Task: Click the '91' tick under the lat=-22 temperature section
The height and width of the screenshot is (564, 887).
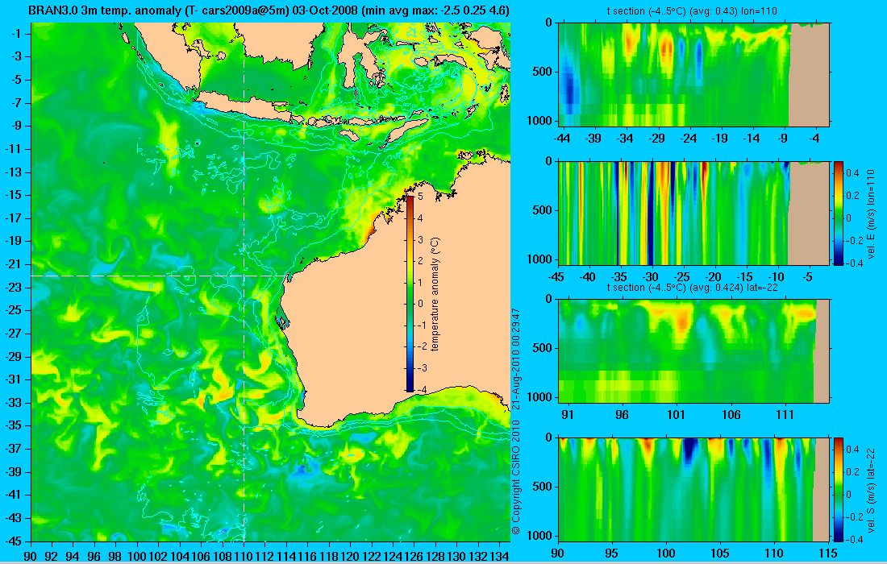Action: tap(568, 415)
